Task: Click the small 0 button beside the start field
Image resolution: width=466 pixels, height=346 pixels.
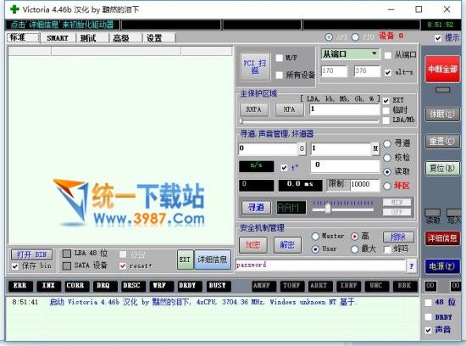Action: pos(302,148)
